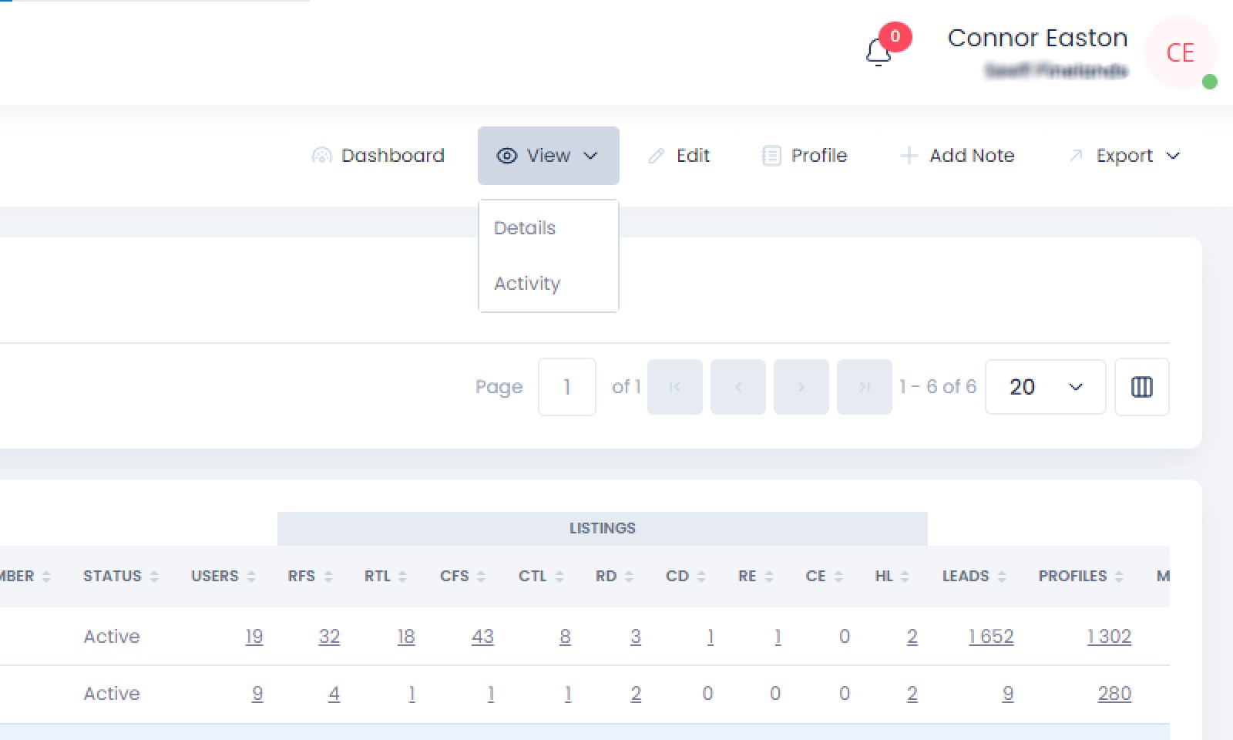Sort by CTL column
The height and width of the screenshot is (740, 1233).
(x=541, y=577)
